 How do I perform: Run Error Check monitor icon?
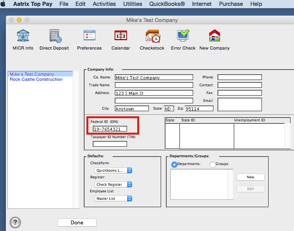tap(183, 36)
